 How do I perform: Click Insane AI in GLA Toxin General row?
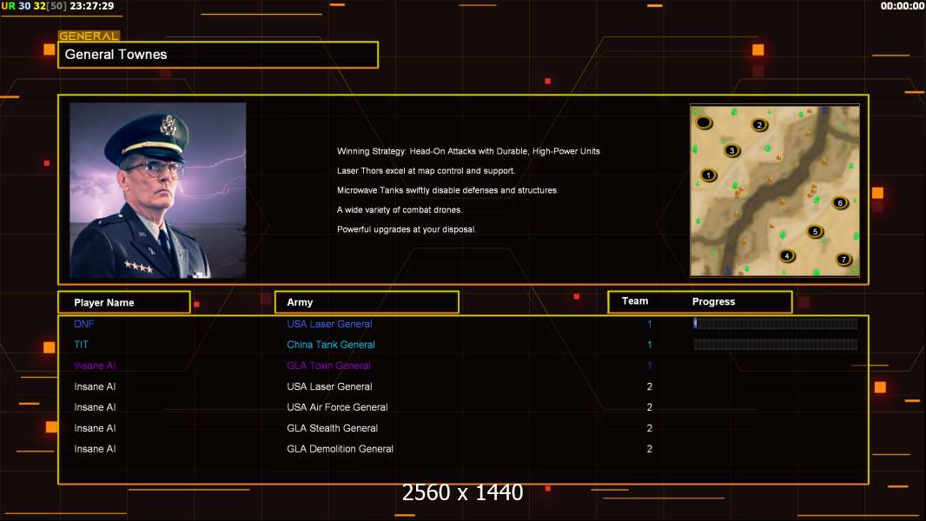click(95, 366)
